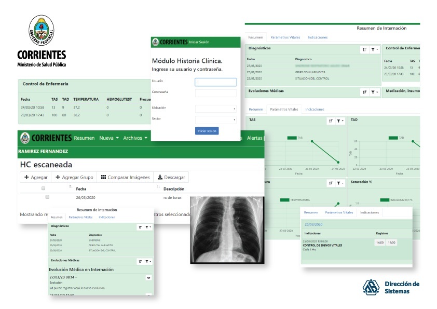
Task: Click the plus icon on Agregar
Action: 26,177
